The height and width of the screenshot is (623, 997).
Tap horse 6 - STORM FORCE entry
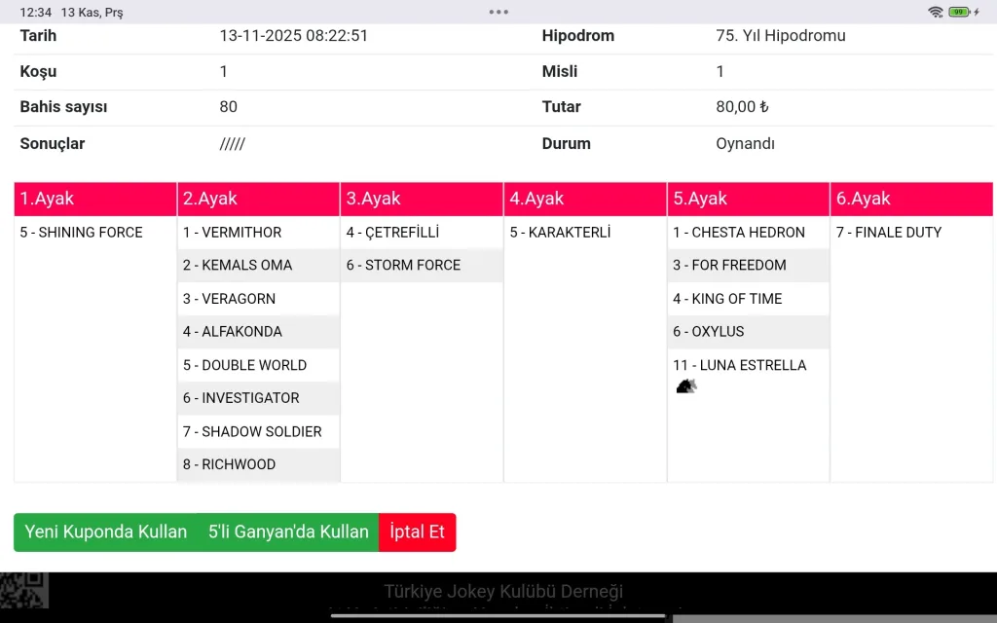pos(403,266)
